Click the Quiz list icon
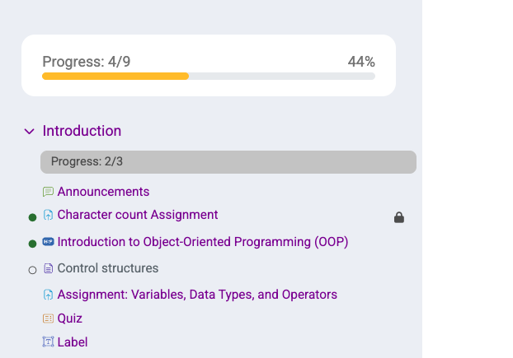The image size is (513, 358). click(48, 318)
